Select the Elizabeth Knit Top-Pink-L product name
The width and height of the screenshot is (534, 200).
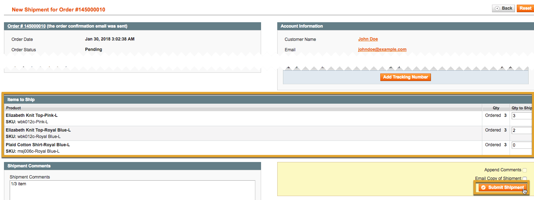(x=32, y=115)
